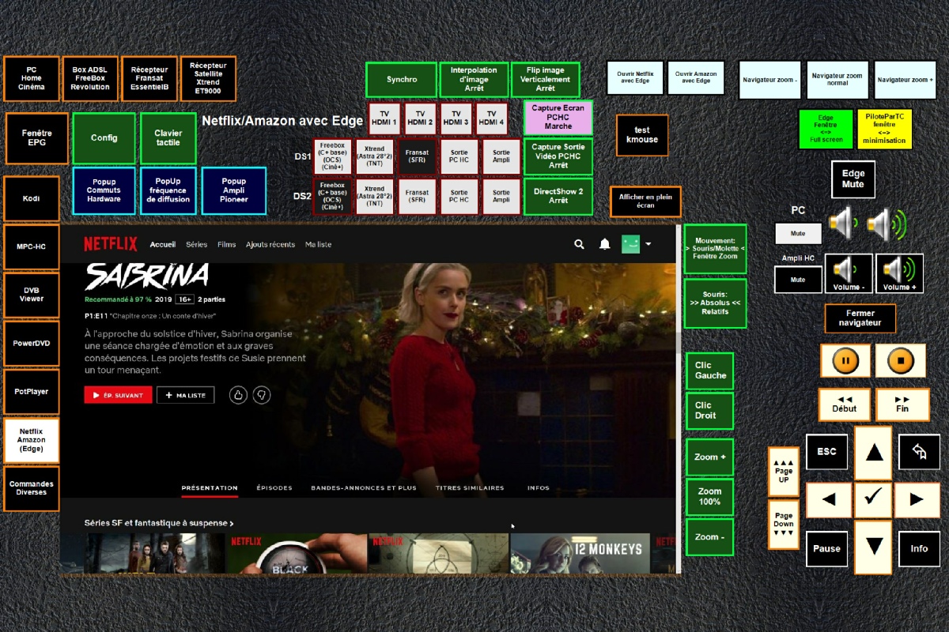949x632 pixels.
Task: Open the Netflix Séries menu
Action: point(197,245)
